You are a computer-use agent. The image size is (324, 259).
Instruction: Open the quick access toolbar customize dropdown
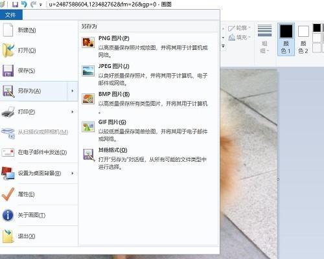[x=41, y=5]
